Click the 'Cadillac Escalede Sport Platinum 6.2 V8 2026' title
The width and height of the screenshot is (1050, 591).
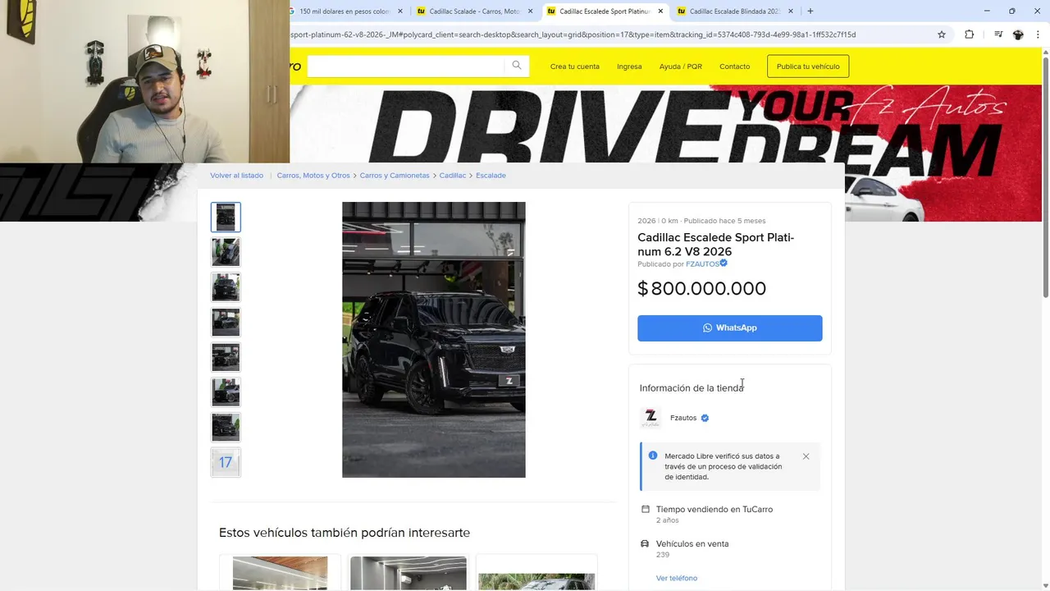coord(716,245)
